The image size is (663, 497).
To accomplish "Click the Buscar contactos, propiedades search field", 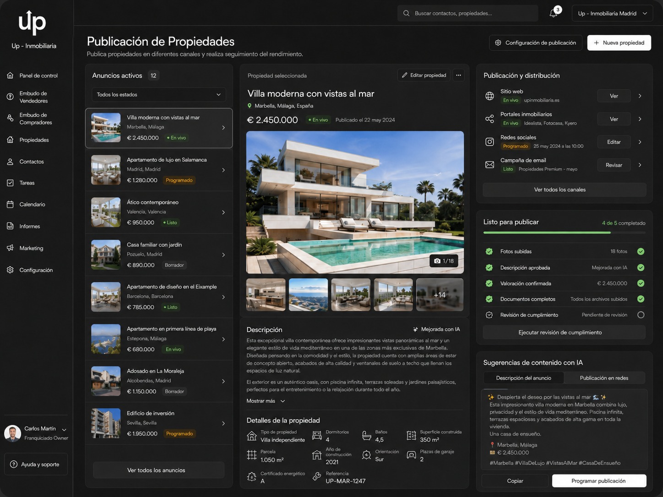I will [468, 13].
